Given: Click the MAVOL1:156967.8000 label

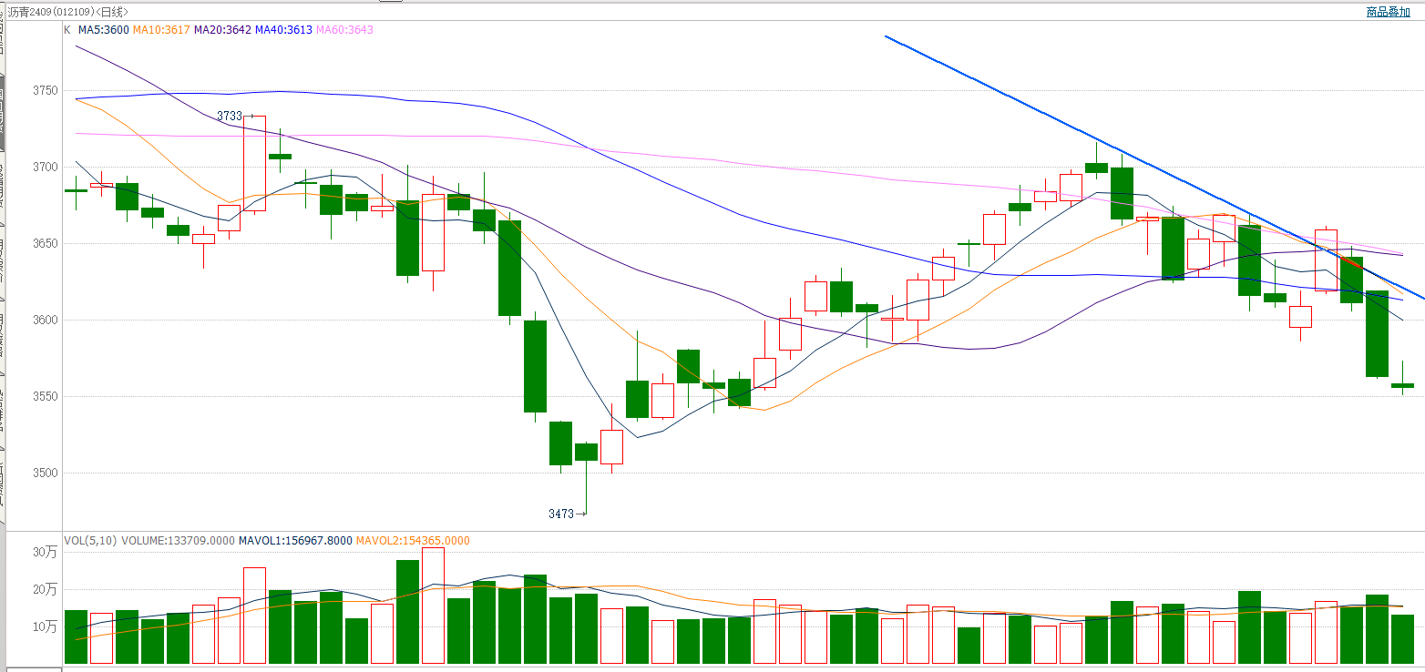Looking at the screenshot, I should tap(295, 541).
